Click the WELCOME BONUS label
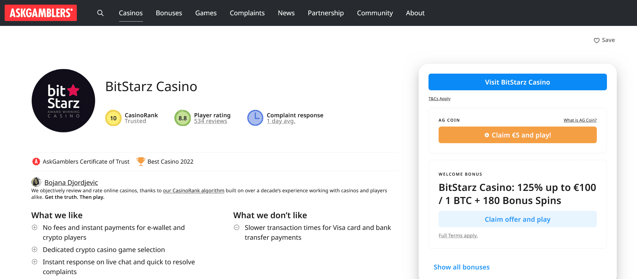The width and height of the screenshot is (637, 279). click(x=460, y=174)
